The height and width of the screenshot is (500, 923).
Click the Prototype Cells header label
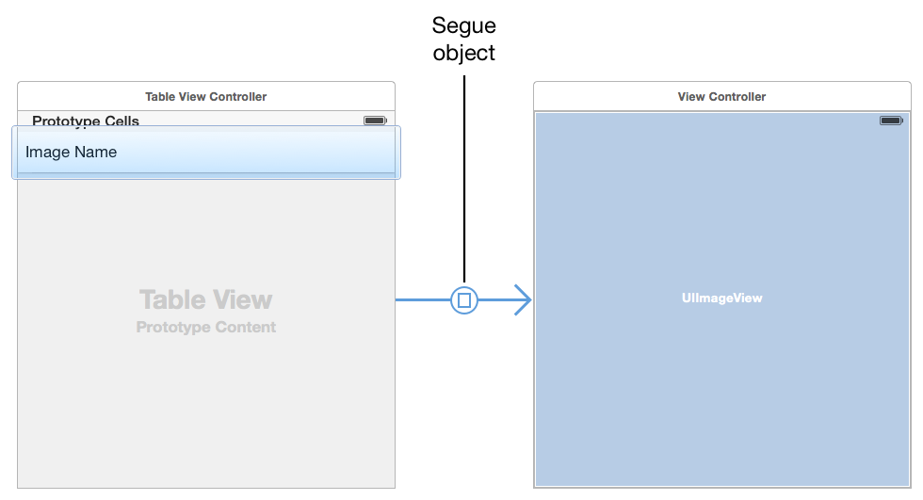[86, 120]
